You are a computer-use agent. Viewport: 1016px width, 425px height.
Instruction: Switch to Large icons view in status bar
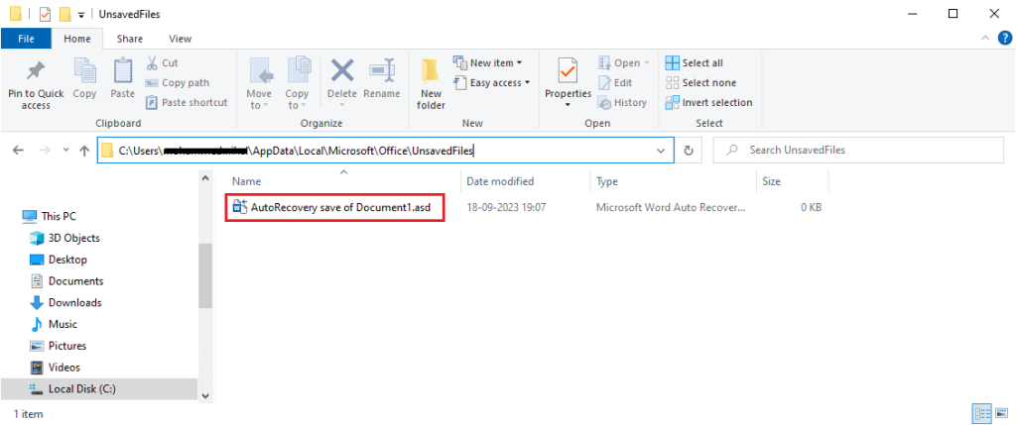click(1002, 412)
